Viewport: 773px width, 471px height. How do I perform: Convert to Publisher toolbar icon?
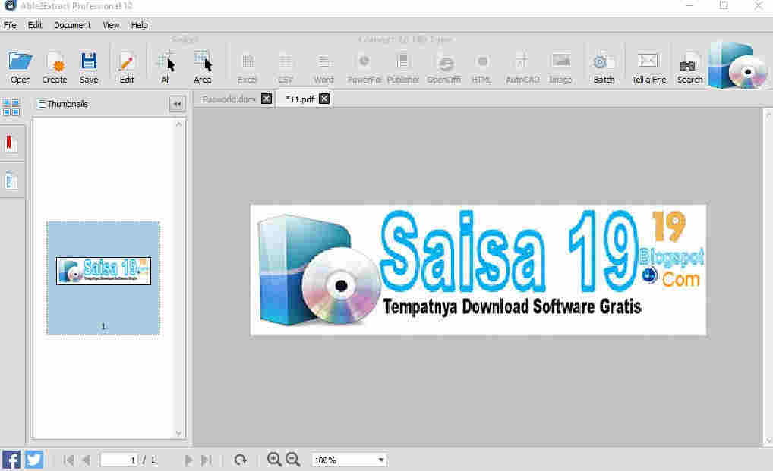click(x=402, y=61)
